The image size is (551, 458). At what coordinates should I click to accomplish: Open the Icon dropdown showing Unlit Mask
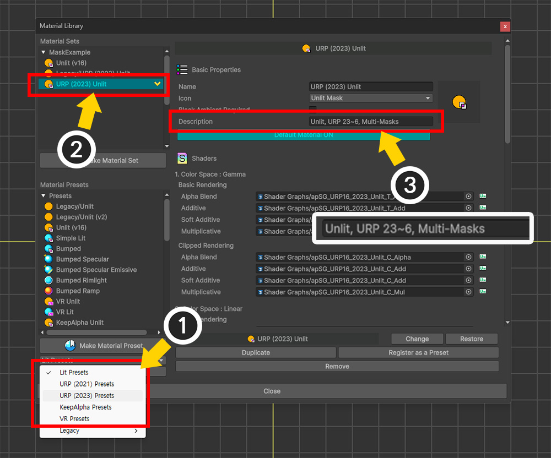(x=371, y=98)
